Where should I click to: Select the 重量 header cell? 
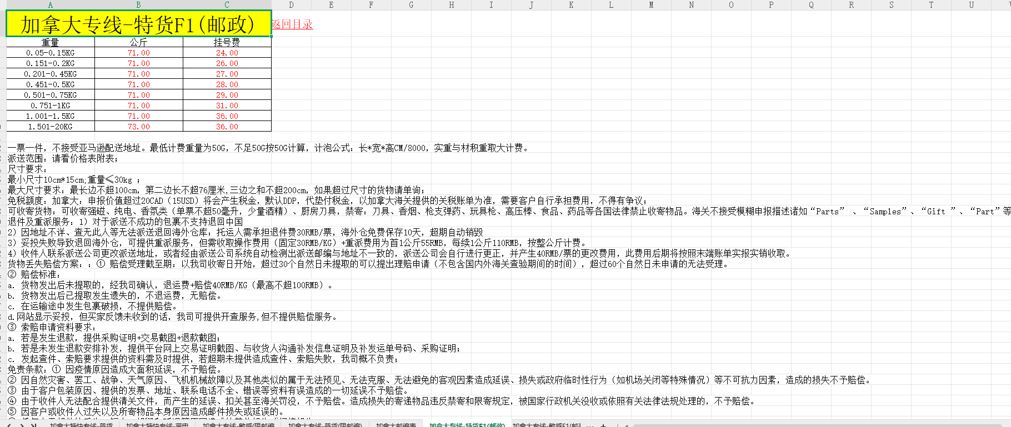51,42
